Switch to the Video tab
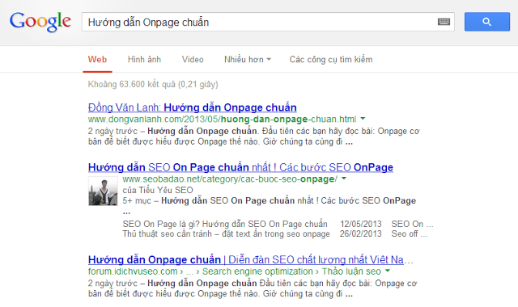The height and width of the screenshot is (307, 518). point(193,59)
